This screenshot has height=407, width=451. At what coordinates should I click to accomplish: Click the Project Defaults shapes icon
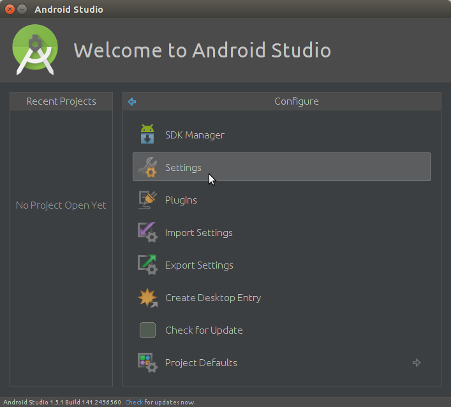(147, 362)
